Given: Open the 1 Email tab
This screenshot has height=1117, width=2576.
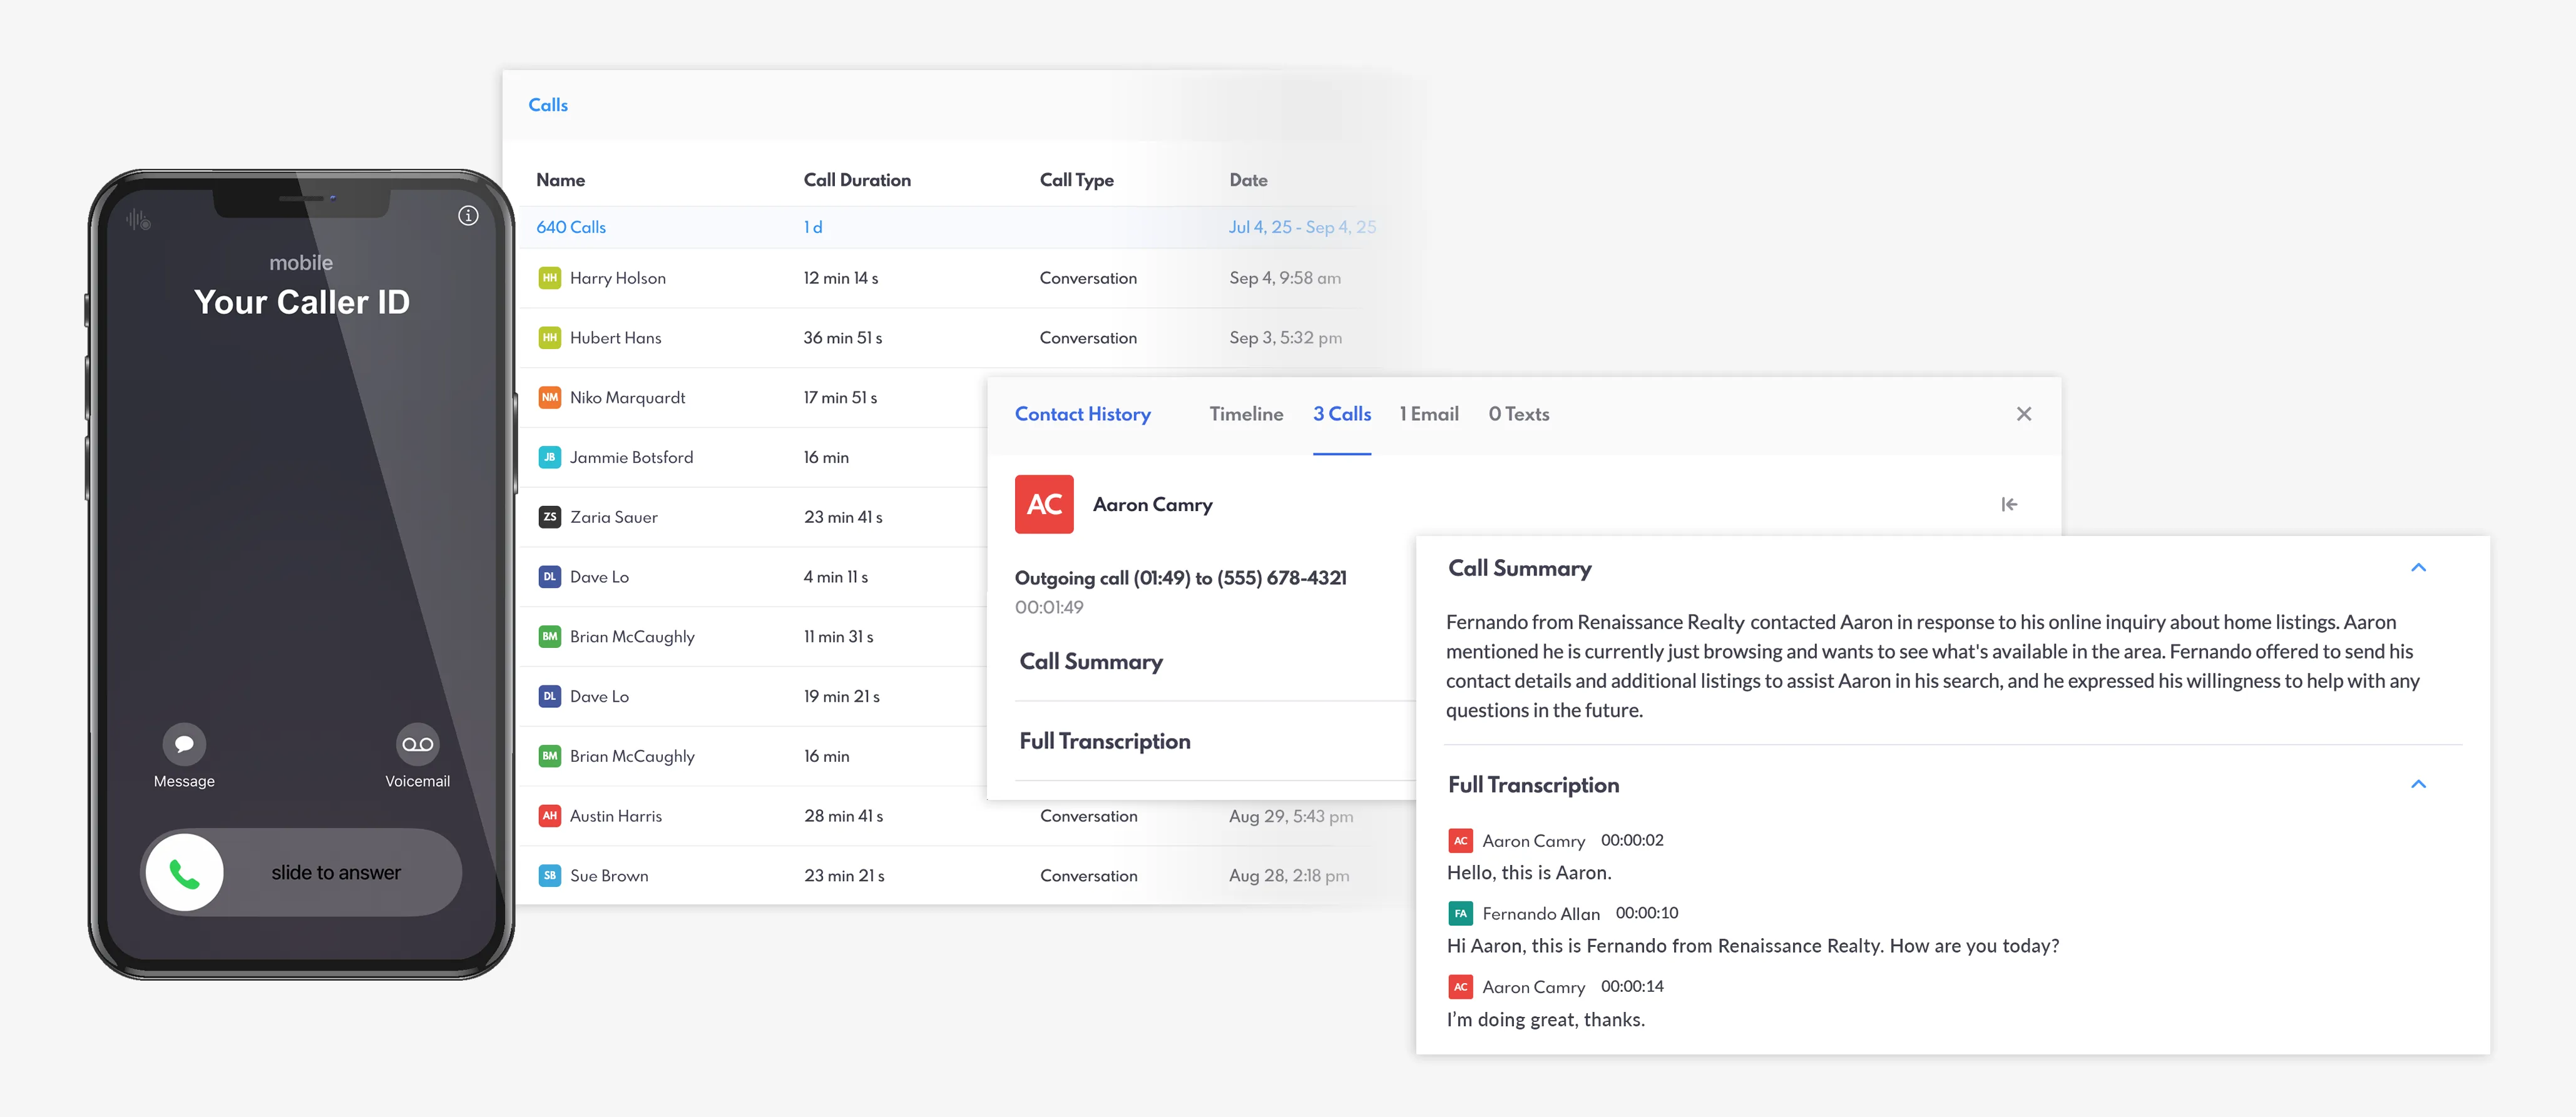Looking at the screenshot, I should 1428,413.
